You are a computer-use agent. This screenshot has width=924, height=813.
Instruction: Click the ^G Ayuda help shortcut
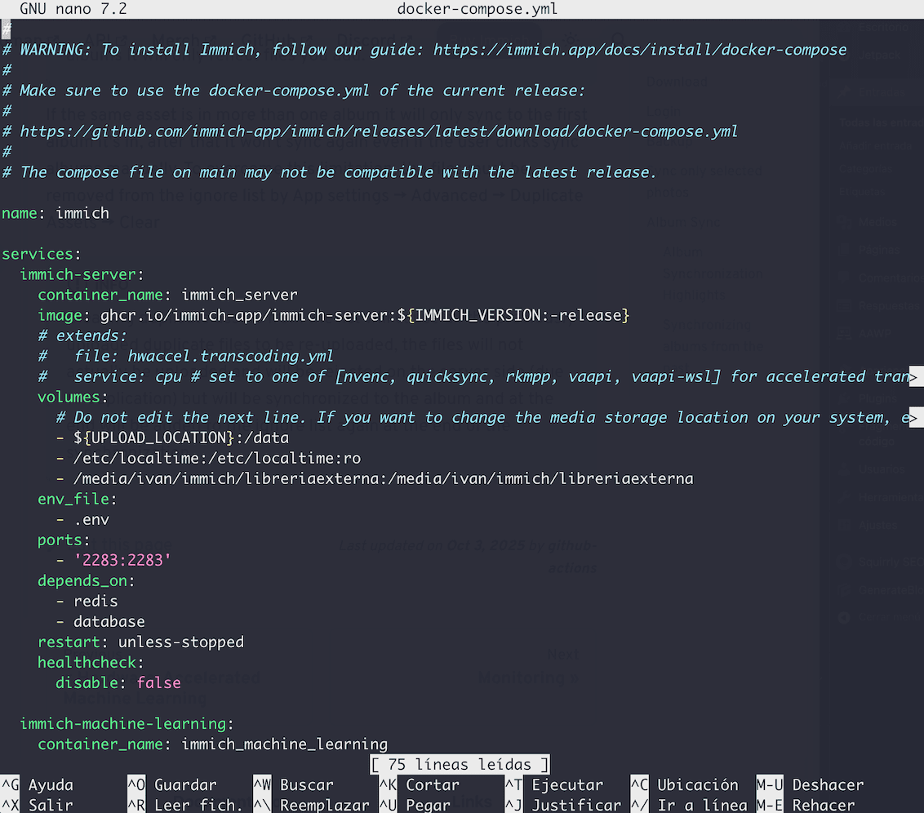click(x=38, y=785)
